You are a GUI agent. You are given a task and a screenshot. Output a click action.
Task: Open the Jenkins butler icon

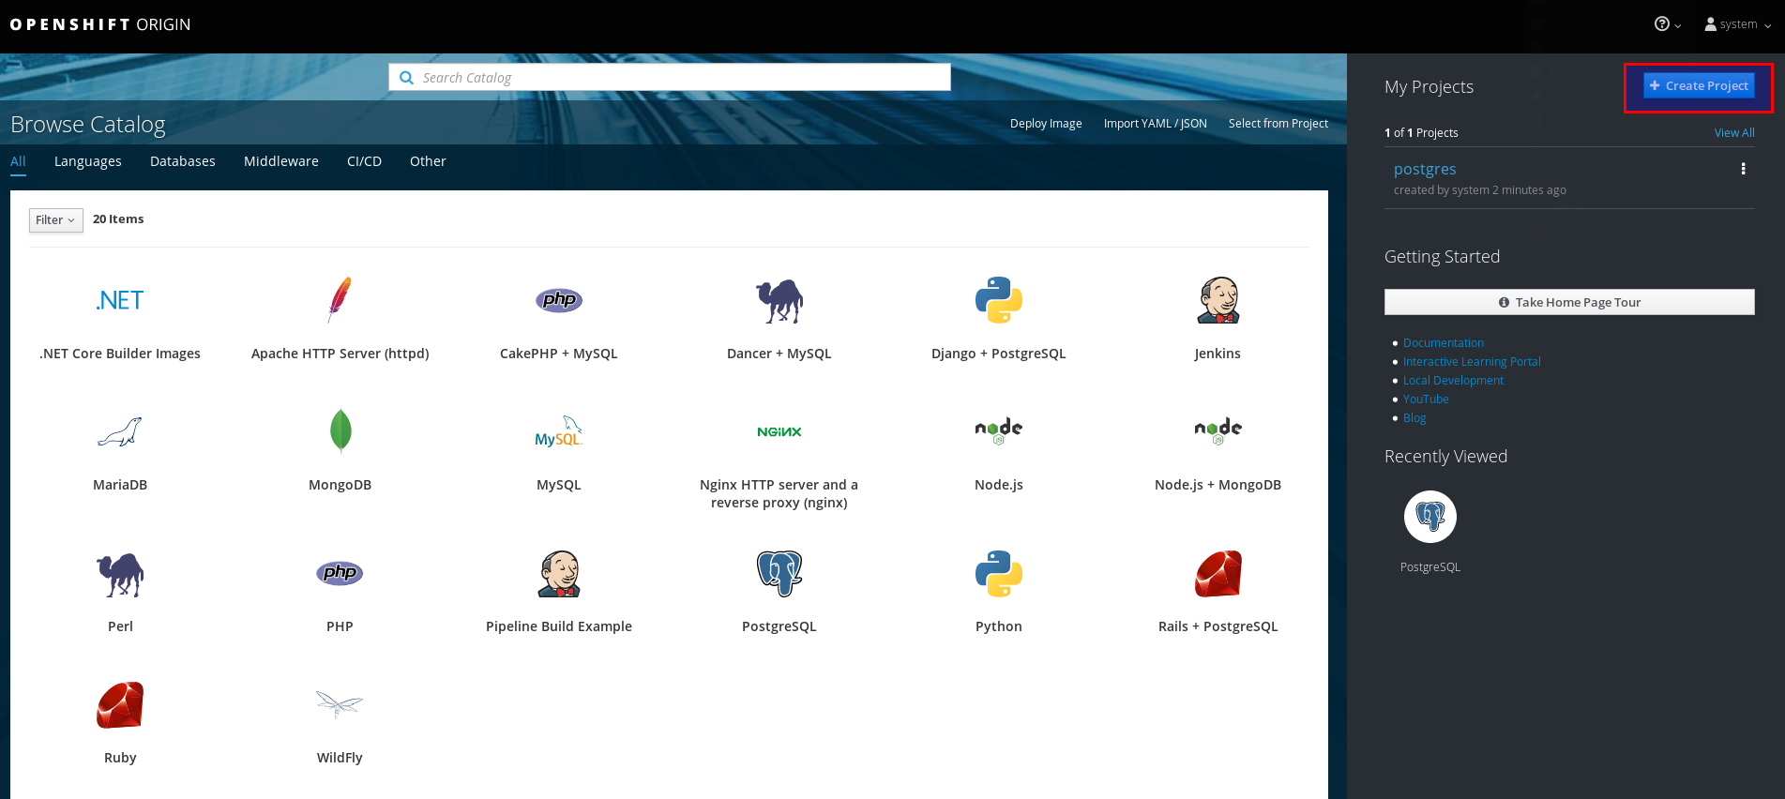1218,300
